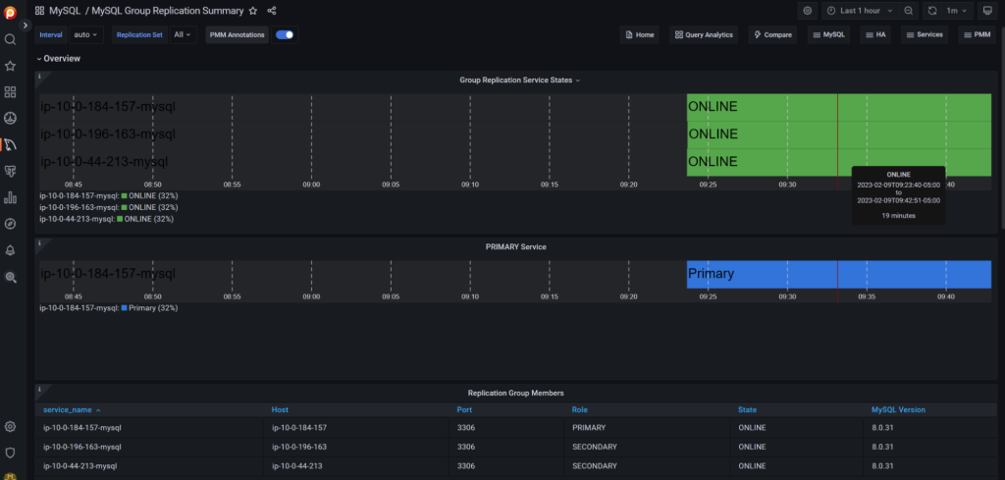Open the HA menu
The image size is (1005, 480).
tap(875, 34)
